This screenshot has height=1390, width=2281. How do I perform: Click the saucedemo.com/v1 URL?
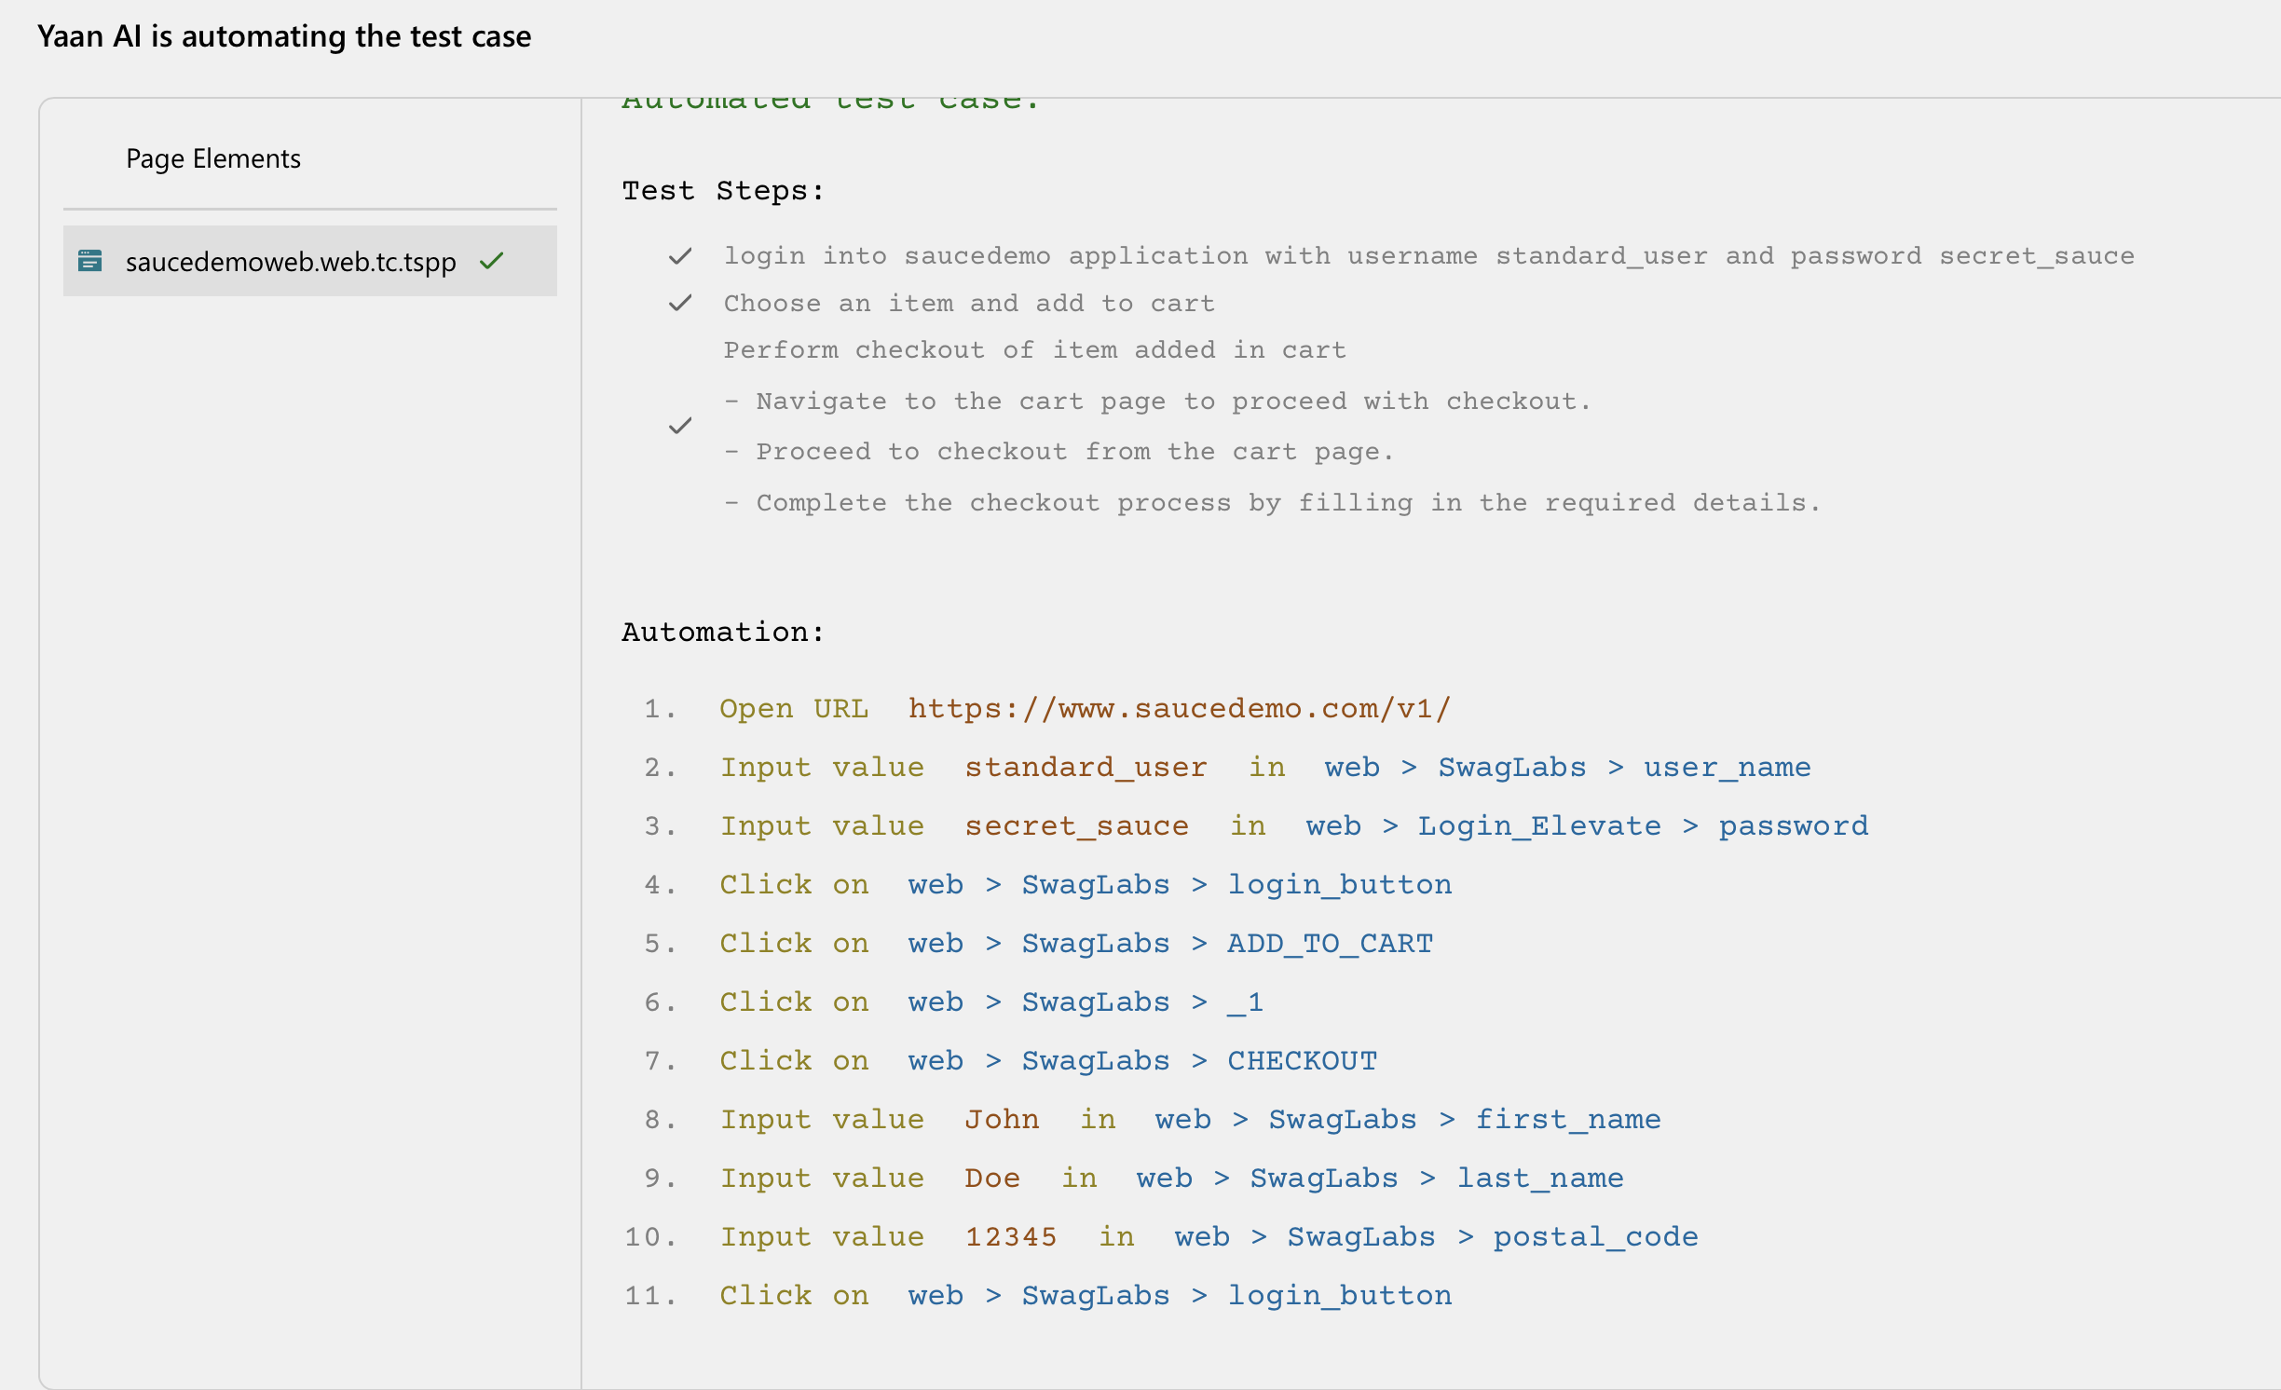1179,709
